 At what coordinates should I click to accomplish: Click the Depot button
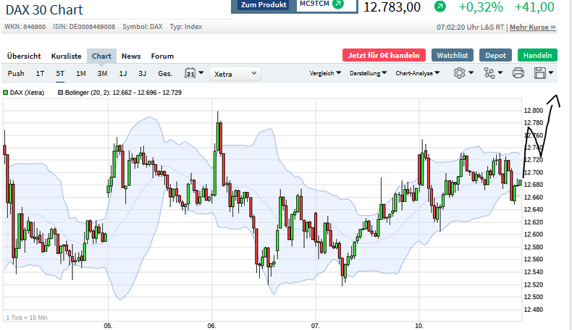(x=495, y=56)
